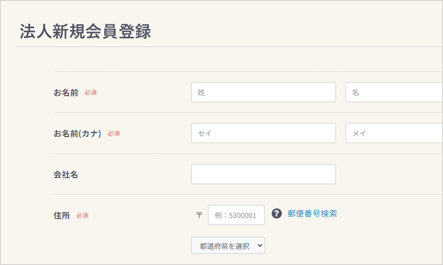Click the 住所 field label
The width and height of the screenshot is (443, 265).
click(x=62, y=215)
